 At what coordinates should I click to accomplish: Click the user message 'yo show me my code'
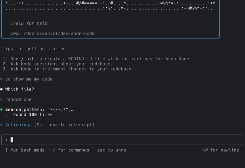coord(29,79)
